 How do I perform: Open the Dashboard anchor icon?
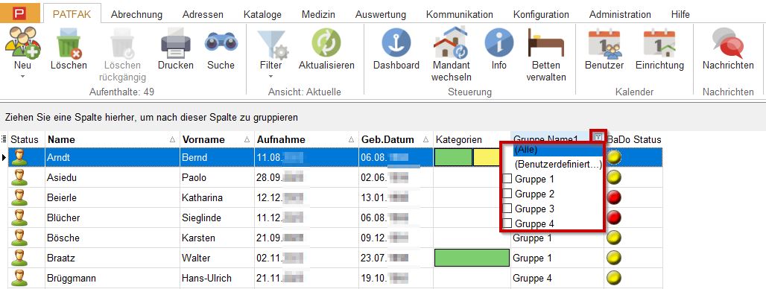coord(396,43)
